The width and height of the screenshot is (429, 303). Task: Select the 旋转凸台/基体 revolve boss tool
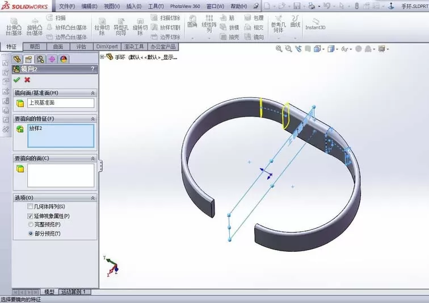pyautogui.click(x=35, y=27)
